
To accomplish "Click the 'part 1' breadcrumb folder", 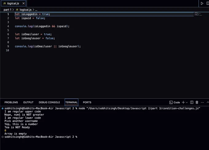I will pyautogui.click(x=7, y=10).
